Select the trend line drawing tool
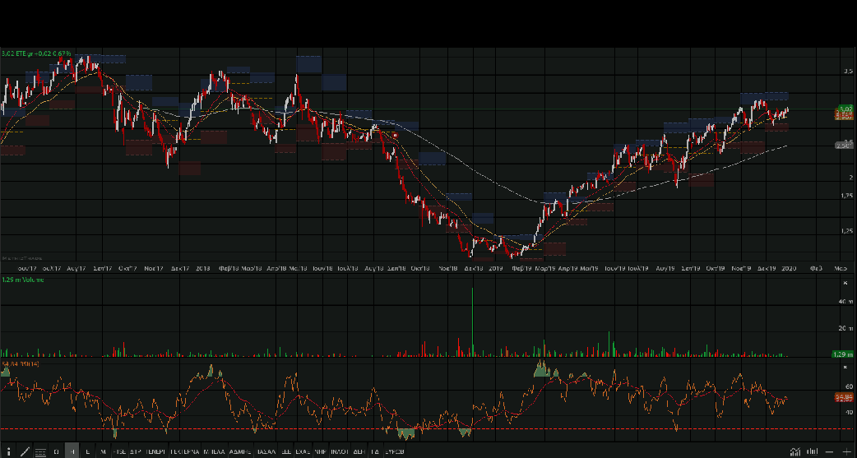Screen dimensions: 857x458 click(x=25, y=451)
